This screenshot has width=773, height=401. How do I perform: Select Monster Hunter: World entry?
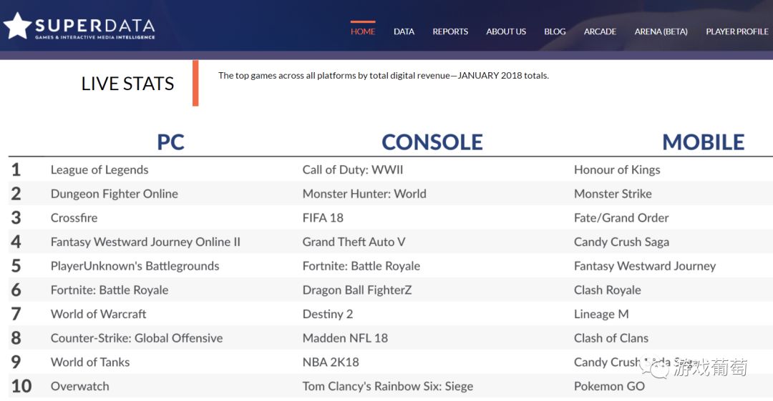(x=364, y=194)
